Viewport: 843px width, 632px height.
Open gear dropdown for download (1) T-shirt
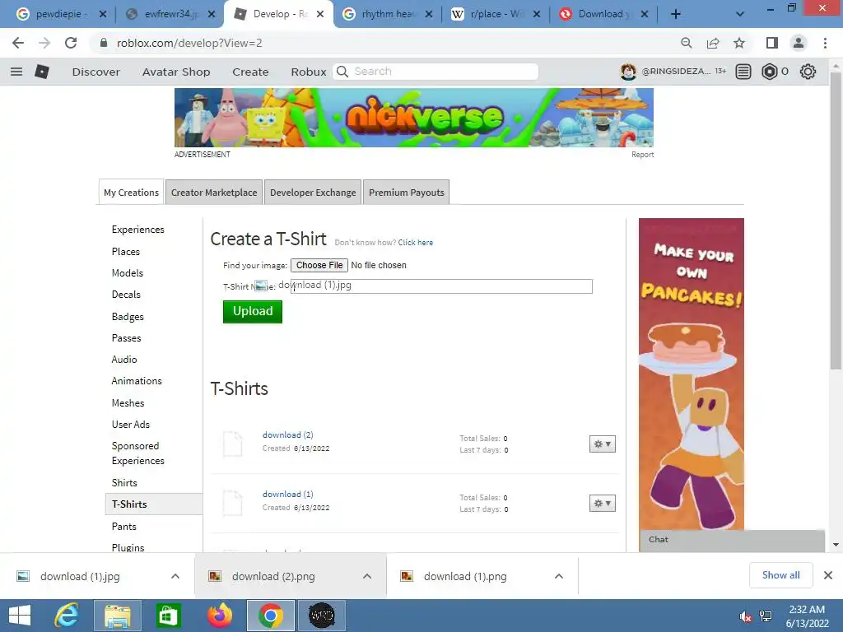pos(602,503)
